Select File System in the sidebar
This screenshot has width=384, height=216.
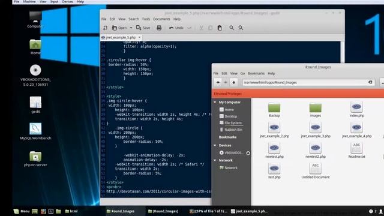tap(230, 123)
